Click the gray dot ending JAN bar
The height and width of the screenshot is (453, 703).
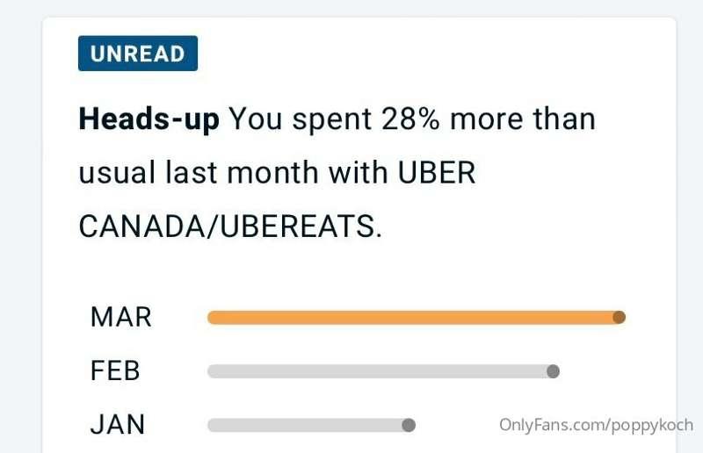click(x=409, y=425)
